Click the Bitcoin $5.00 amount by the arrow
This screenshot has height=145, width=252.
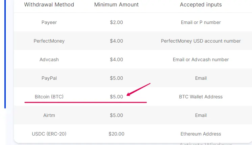click(116, 97)
